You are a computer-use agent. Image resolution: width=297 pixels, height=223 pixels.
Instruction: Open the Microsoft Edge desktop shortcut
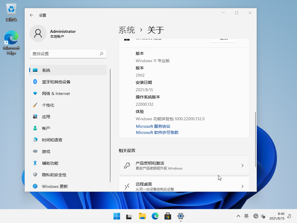(11, 42)
